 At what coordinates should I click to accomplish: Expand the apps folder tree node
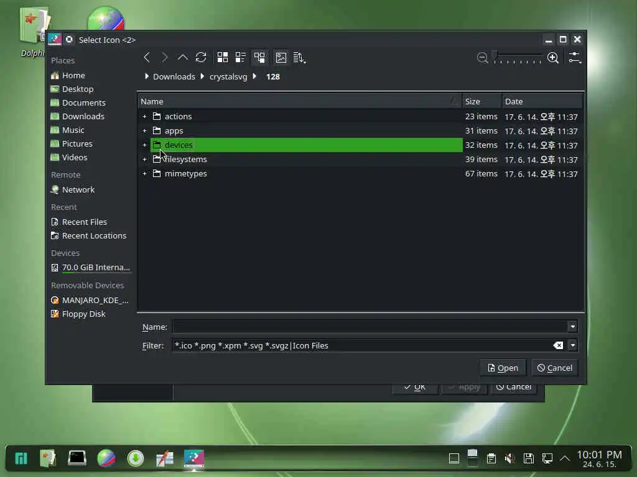click(144, 130)
